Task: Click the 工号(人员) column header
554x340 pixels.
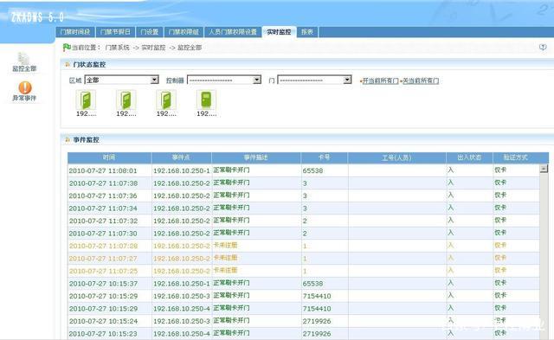Action: [396, 157]
